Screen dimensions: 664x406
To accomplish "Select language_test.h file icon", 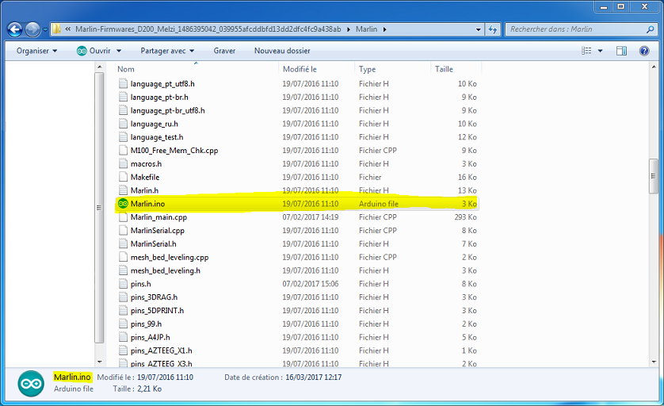I will coord(123,137).
